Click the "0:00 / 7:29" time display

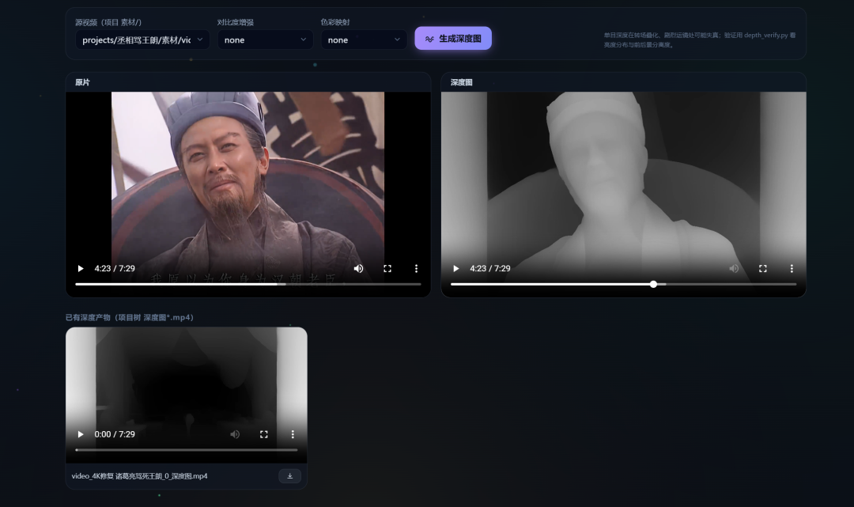pyautogui.click(x=115, y=434)
